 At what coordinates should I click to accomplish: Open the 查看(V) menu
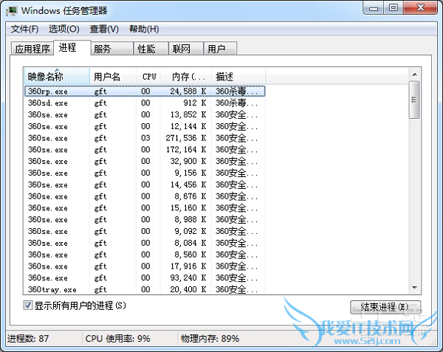(x=104, y=29)
